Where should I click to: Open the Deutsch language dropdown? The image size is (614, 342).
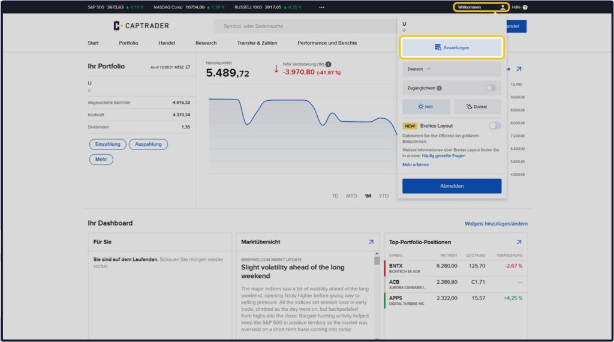[452, 69]
